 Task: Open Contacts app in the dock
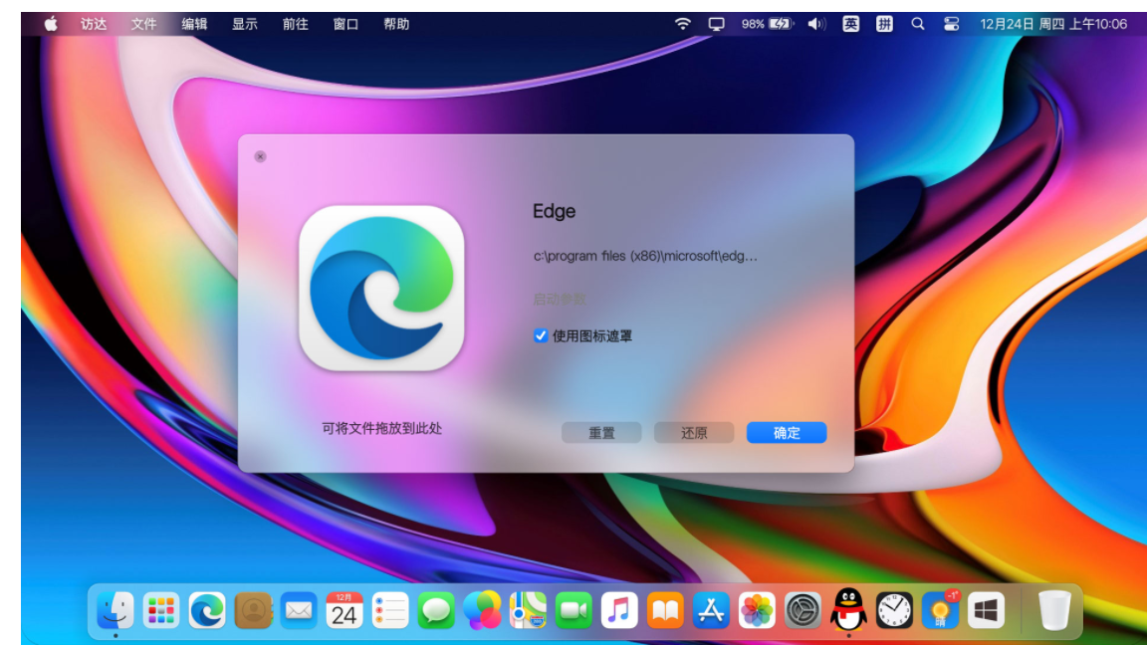(x=253, y=610)
